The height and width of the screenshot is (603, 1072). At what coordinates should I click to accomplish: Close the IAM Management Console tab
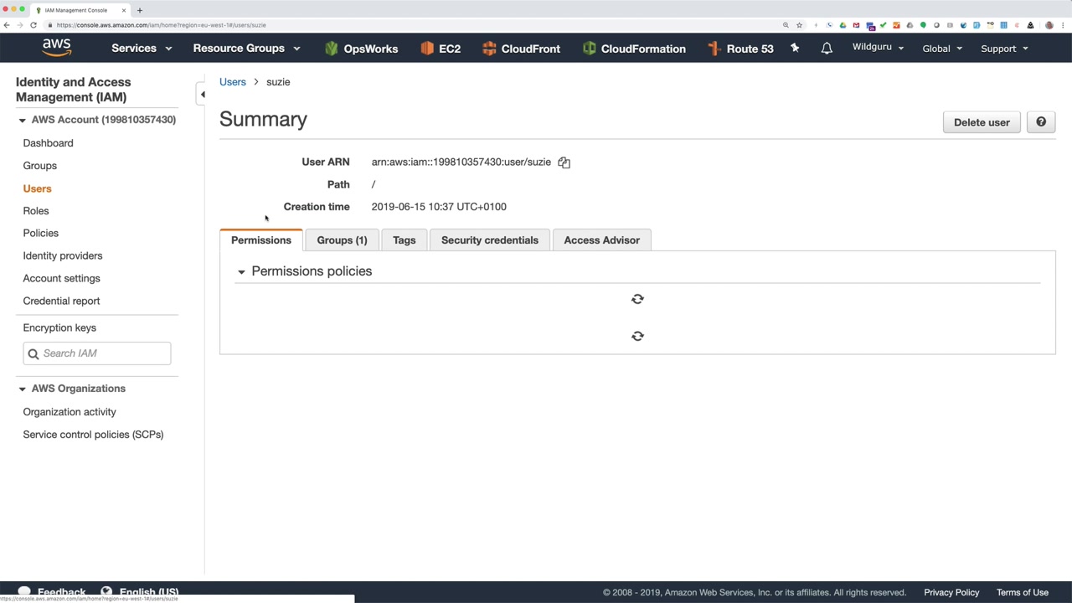point(124,10)
